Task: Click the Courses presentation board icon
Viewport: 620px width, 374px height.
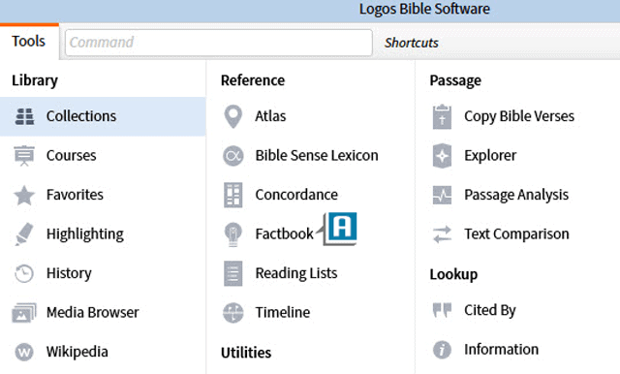Action: tap(24, 156)
